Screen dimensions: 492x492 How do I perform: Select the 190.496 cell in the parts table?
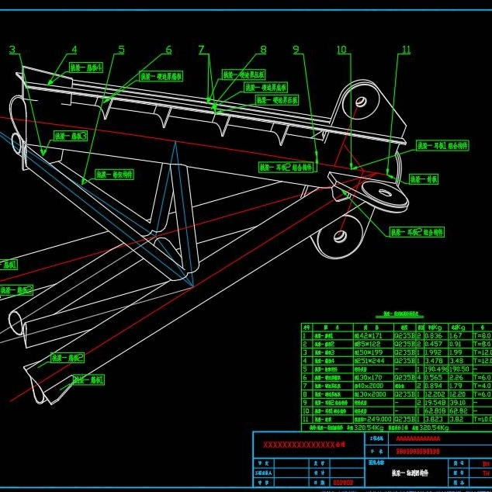[436, 369]
